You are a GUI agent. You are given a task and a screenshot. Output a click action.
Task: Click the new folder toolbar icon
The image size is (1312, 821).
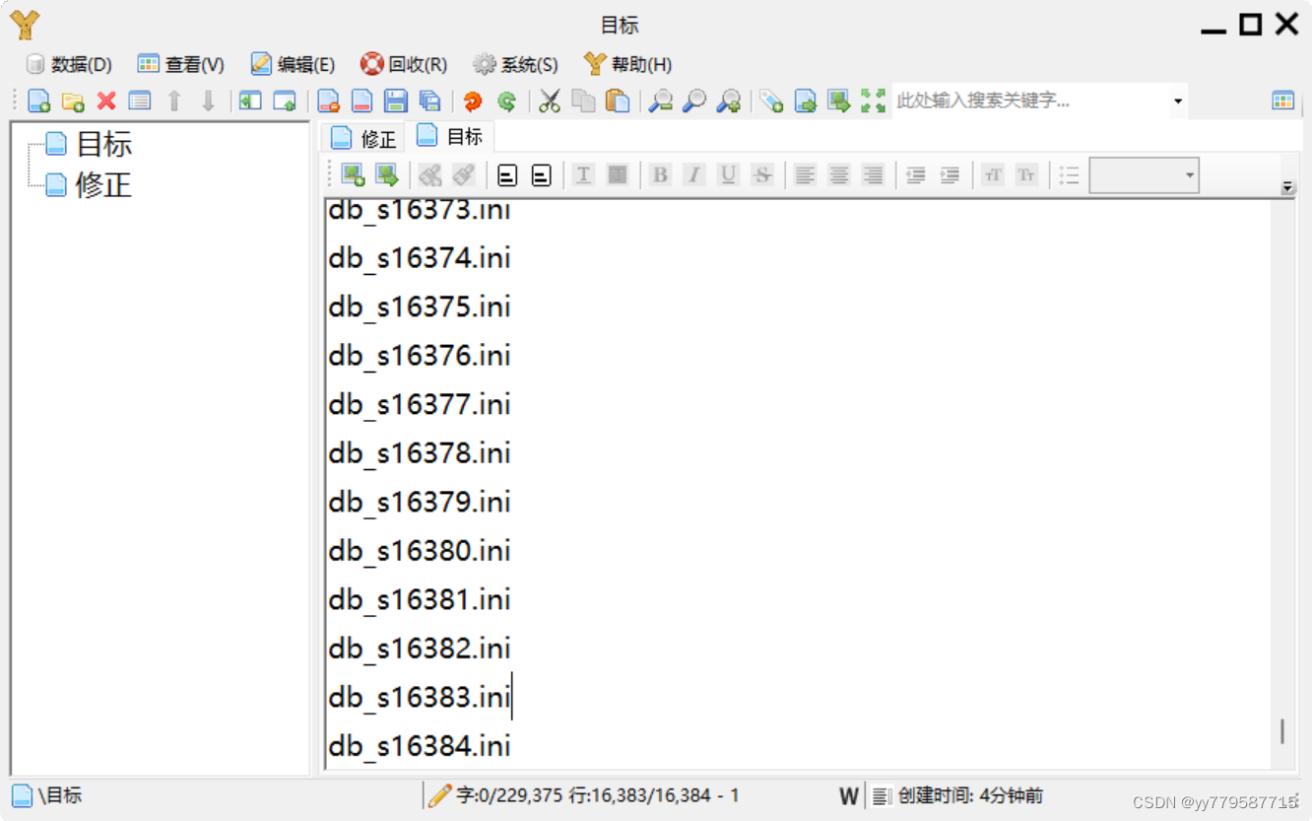(x=73, y=101)
